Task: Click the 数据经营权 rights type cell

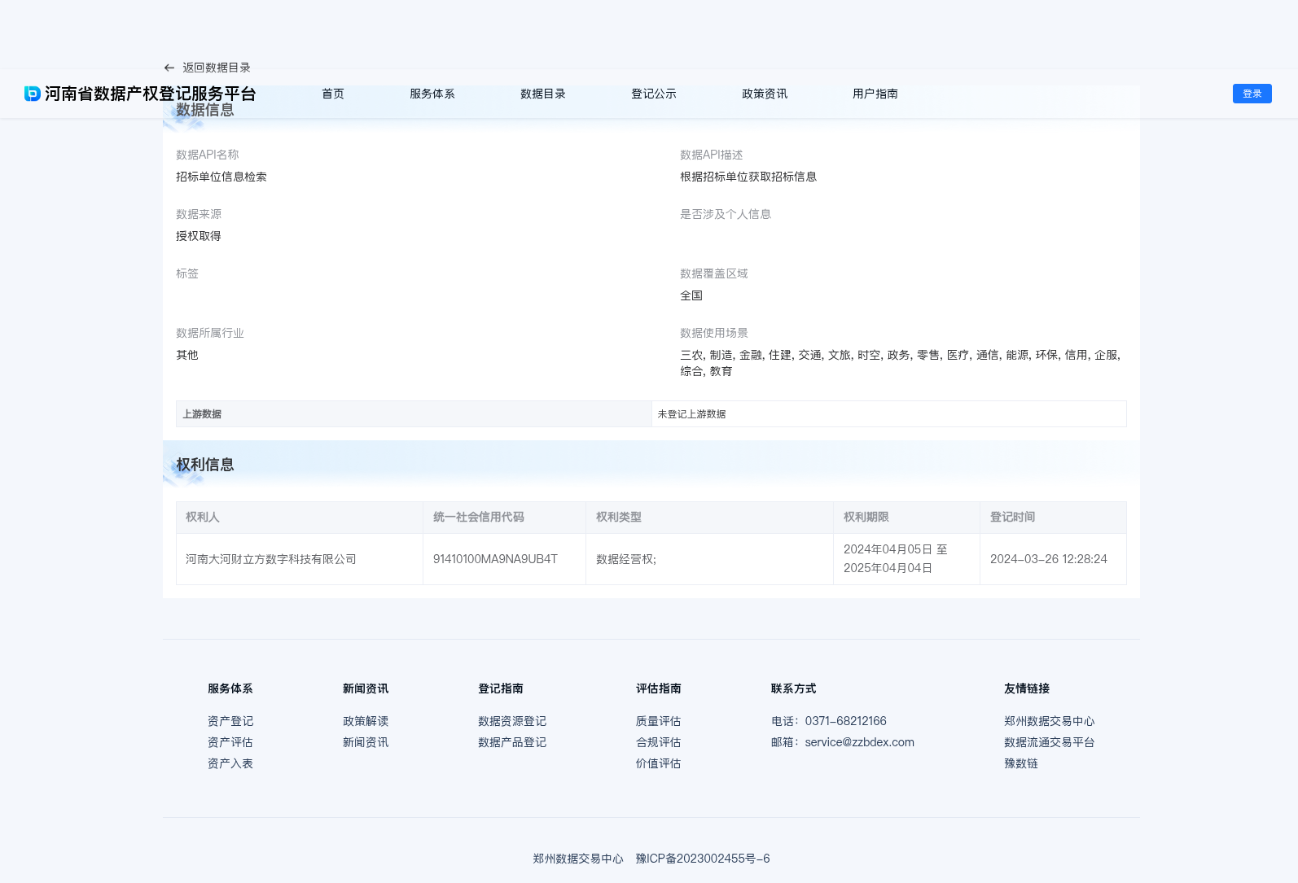Action: coord(710,559)
